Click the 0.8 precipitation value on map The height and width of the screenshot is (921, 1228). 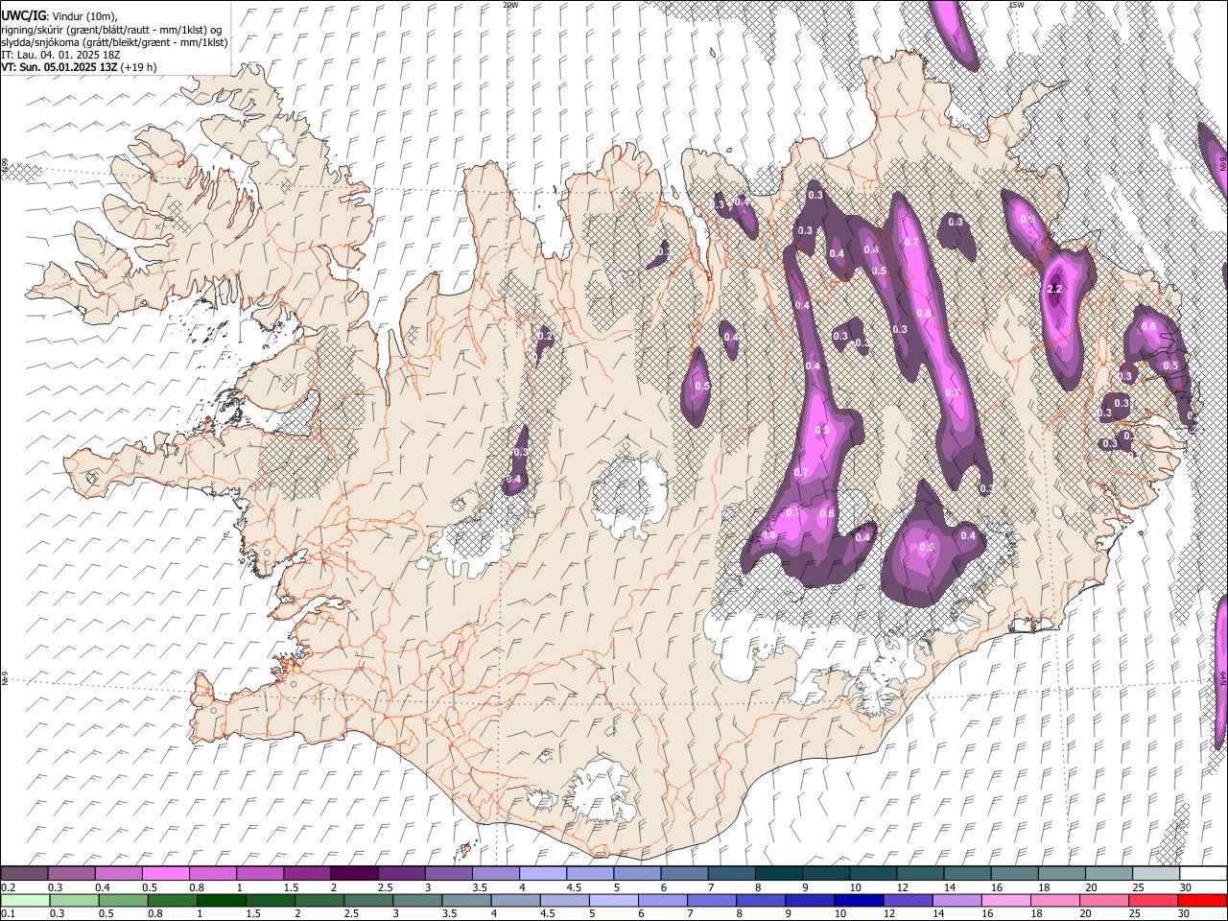[924, 313]
